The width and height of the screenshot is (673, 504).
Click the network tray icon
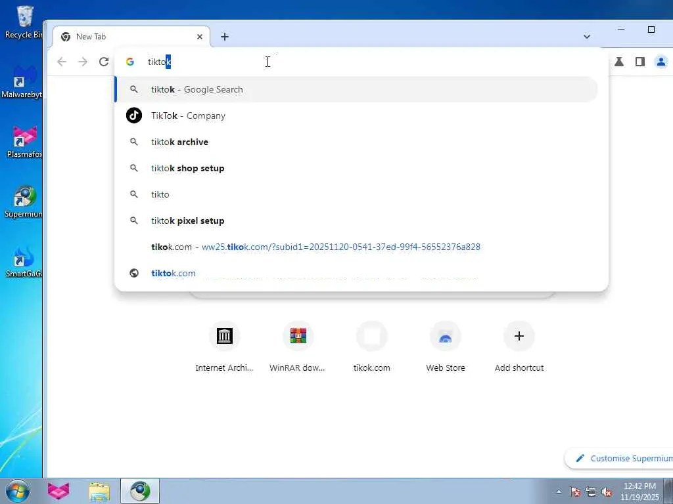pyautogui.click(x=591, y=492)
